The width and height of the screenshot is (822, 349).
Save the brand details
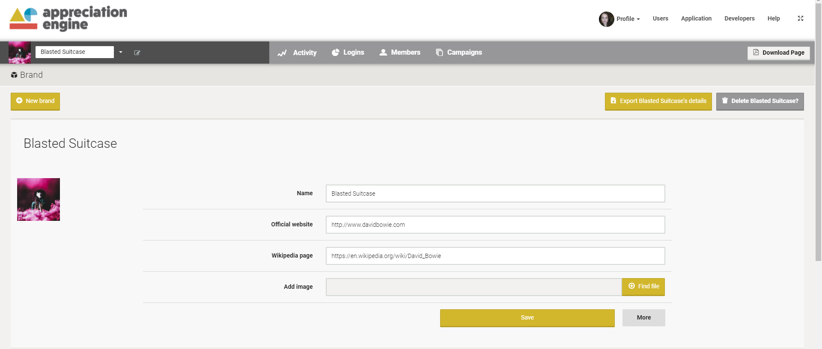[527, 318]
